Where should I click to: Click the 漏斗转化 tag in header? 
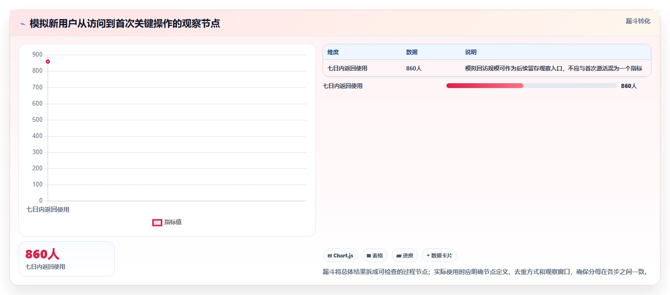pos(638,21)
